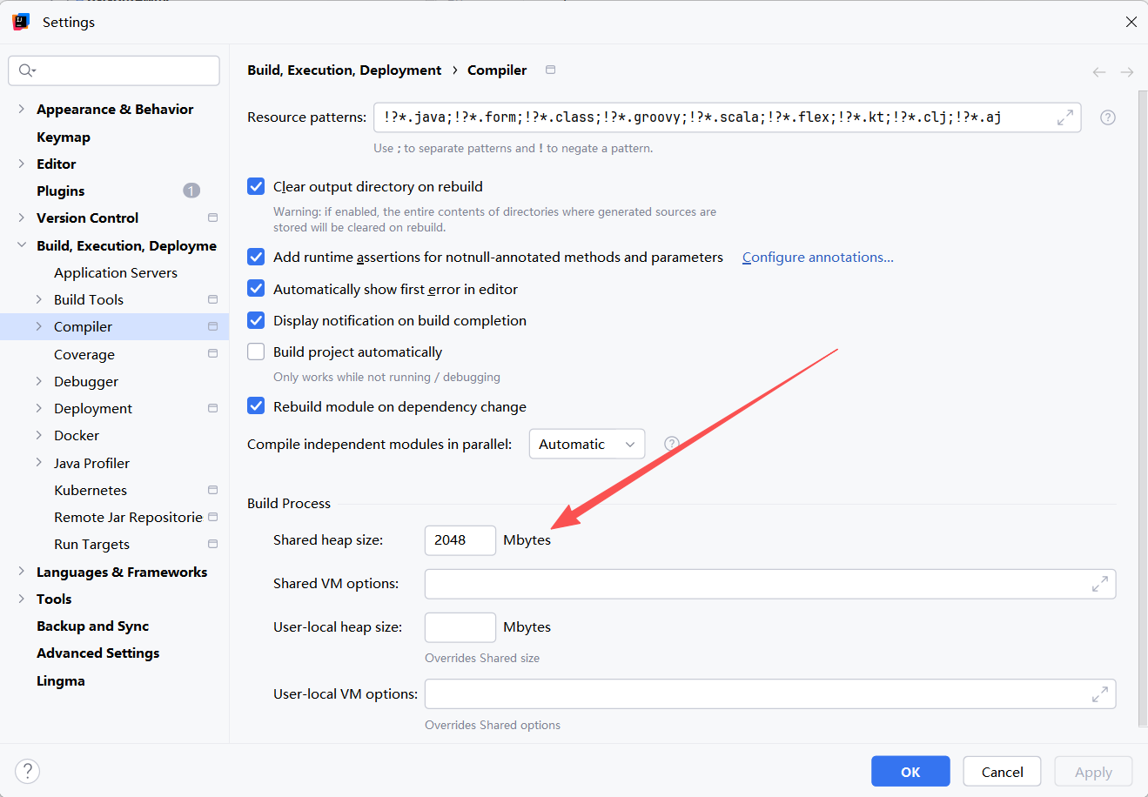Screen dimensions: 1148x797
Task: Expand the Java Profiler node
Action: pyautogui.click(x=38, y=463)
